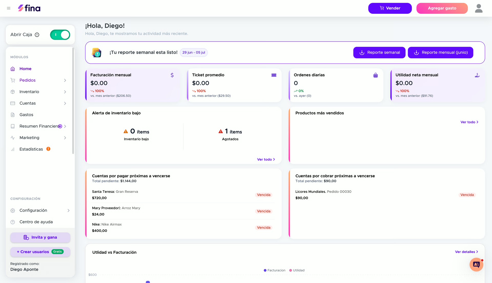Image resolution: width=492 pixels, height=283 pixels.
Task: Open the user profile avatar
Action: 479,8
